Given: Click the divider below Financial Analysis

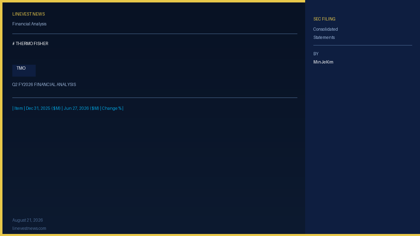Looking at the screenshot, I should click(x=155, y=34).
